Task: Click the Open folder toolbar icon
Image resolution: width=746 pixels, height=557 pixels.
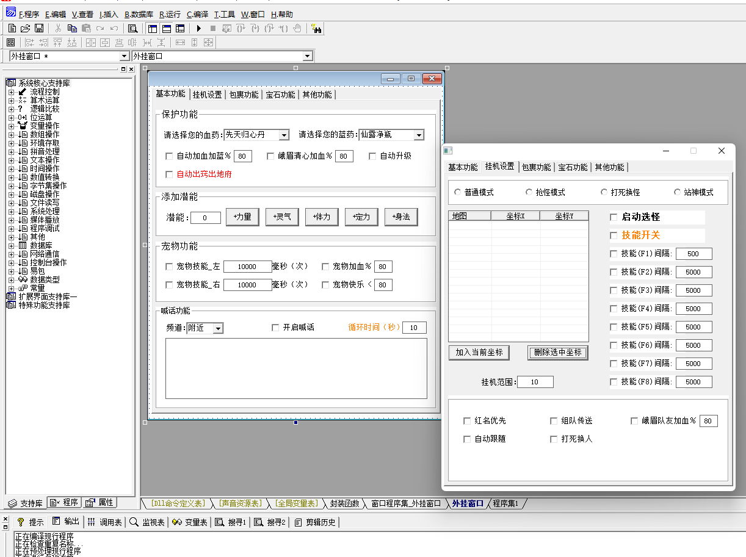Action: coord(26,28)
